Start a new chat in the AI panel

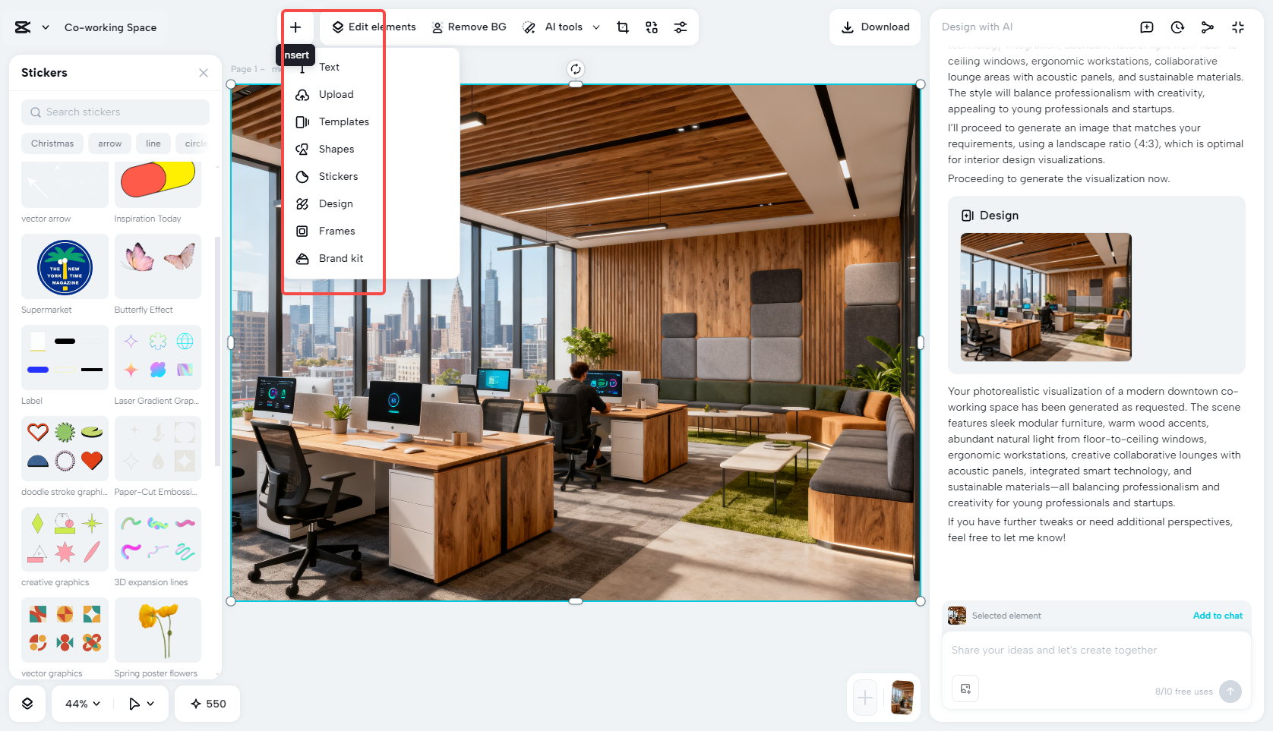tap(1146, 27)
